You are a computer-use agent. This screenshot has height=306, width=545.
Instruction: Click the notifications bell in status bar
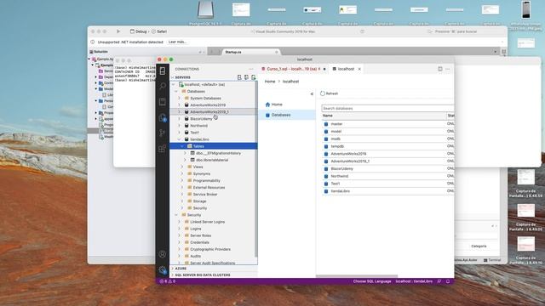[x=448, y=281]
